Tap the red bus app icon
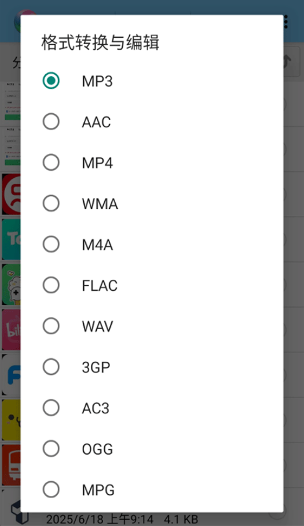The width and height of the screenshot is (304, 526). [x=11, y=465]
